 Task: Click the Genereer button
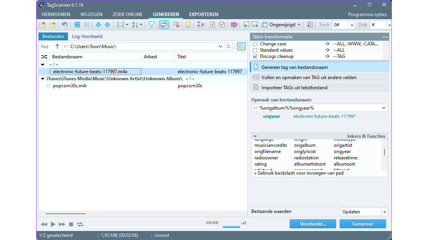click(x=362, y=224)
